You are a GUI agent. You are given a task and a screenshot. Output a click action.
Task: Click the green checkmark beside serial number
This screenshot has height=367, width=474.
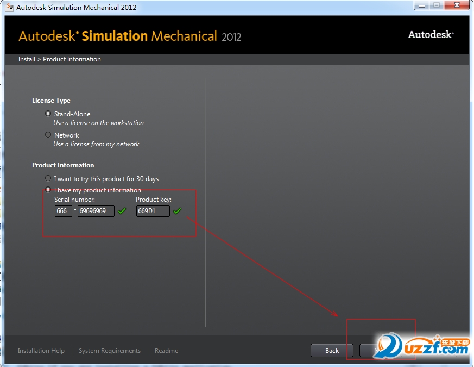[122, 211]
